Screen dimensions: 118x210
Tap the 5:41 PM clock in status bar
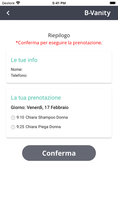point(59,3)
